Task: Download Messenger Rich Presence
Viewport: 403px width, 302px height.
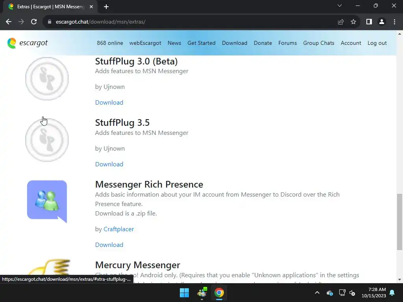Action: coord(109,245)
